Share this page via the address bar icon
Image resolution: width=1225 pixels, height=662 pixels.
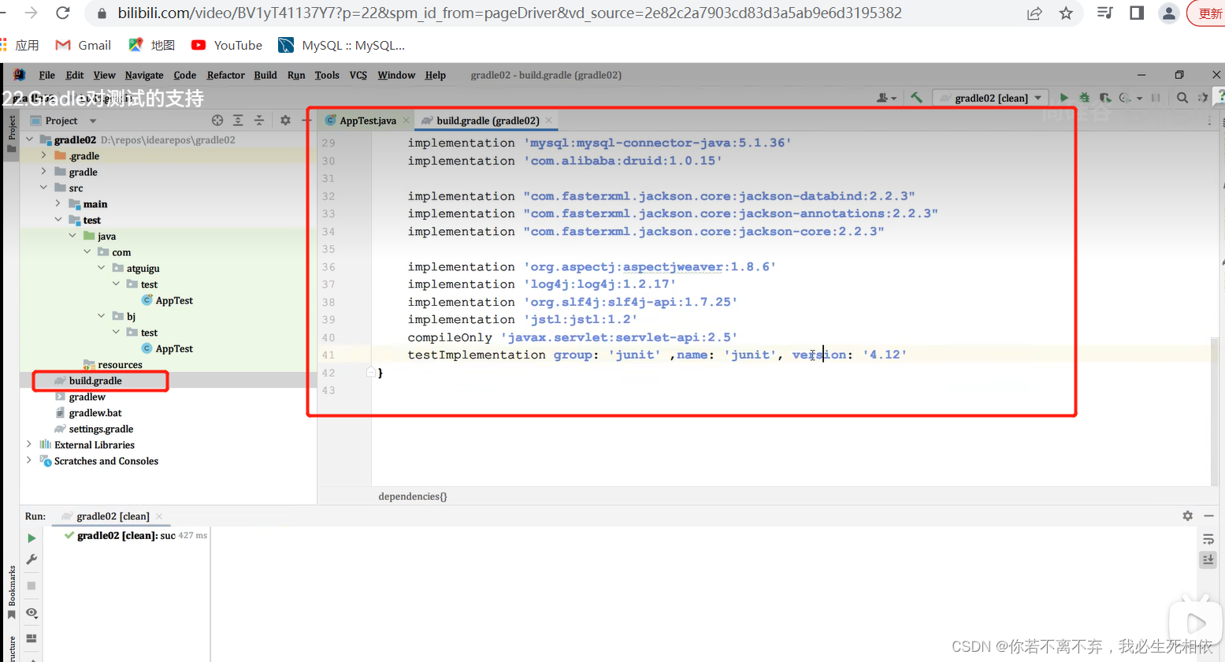point(1034,13)
